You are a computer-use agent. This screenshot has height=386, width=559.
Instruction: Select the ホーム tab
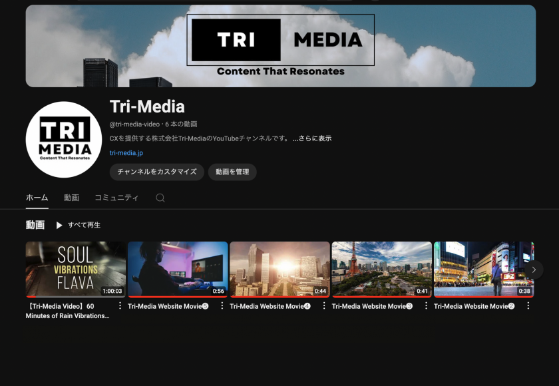pos(36,198)
